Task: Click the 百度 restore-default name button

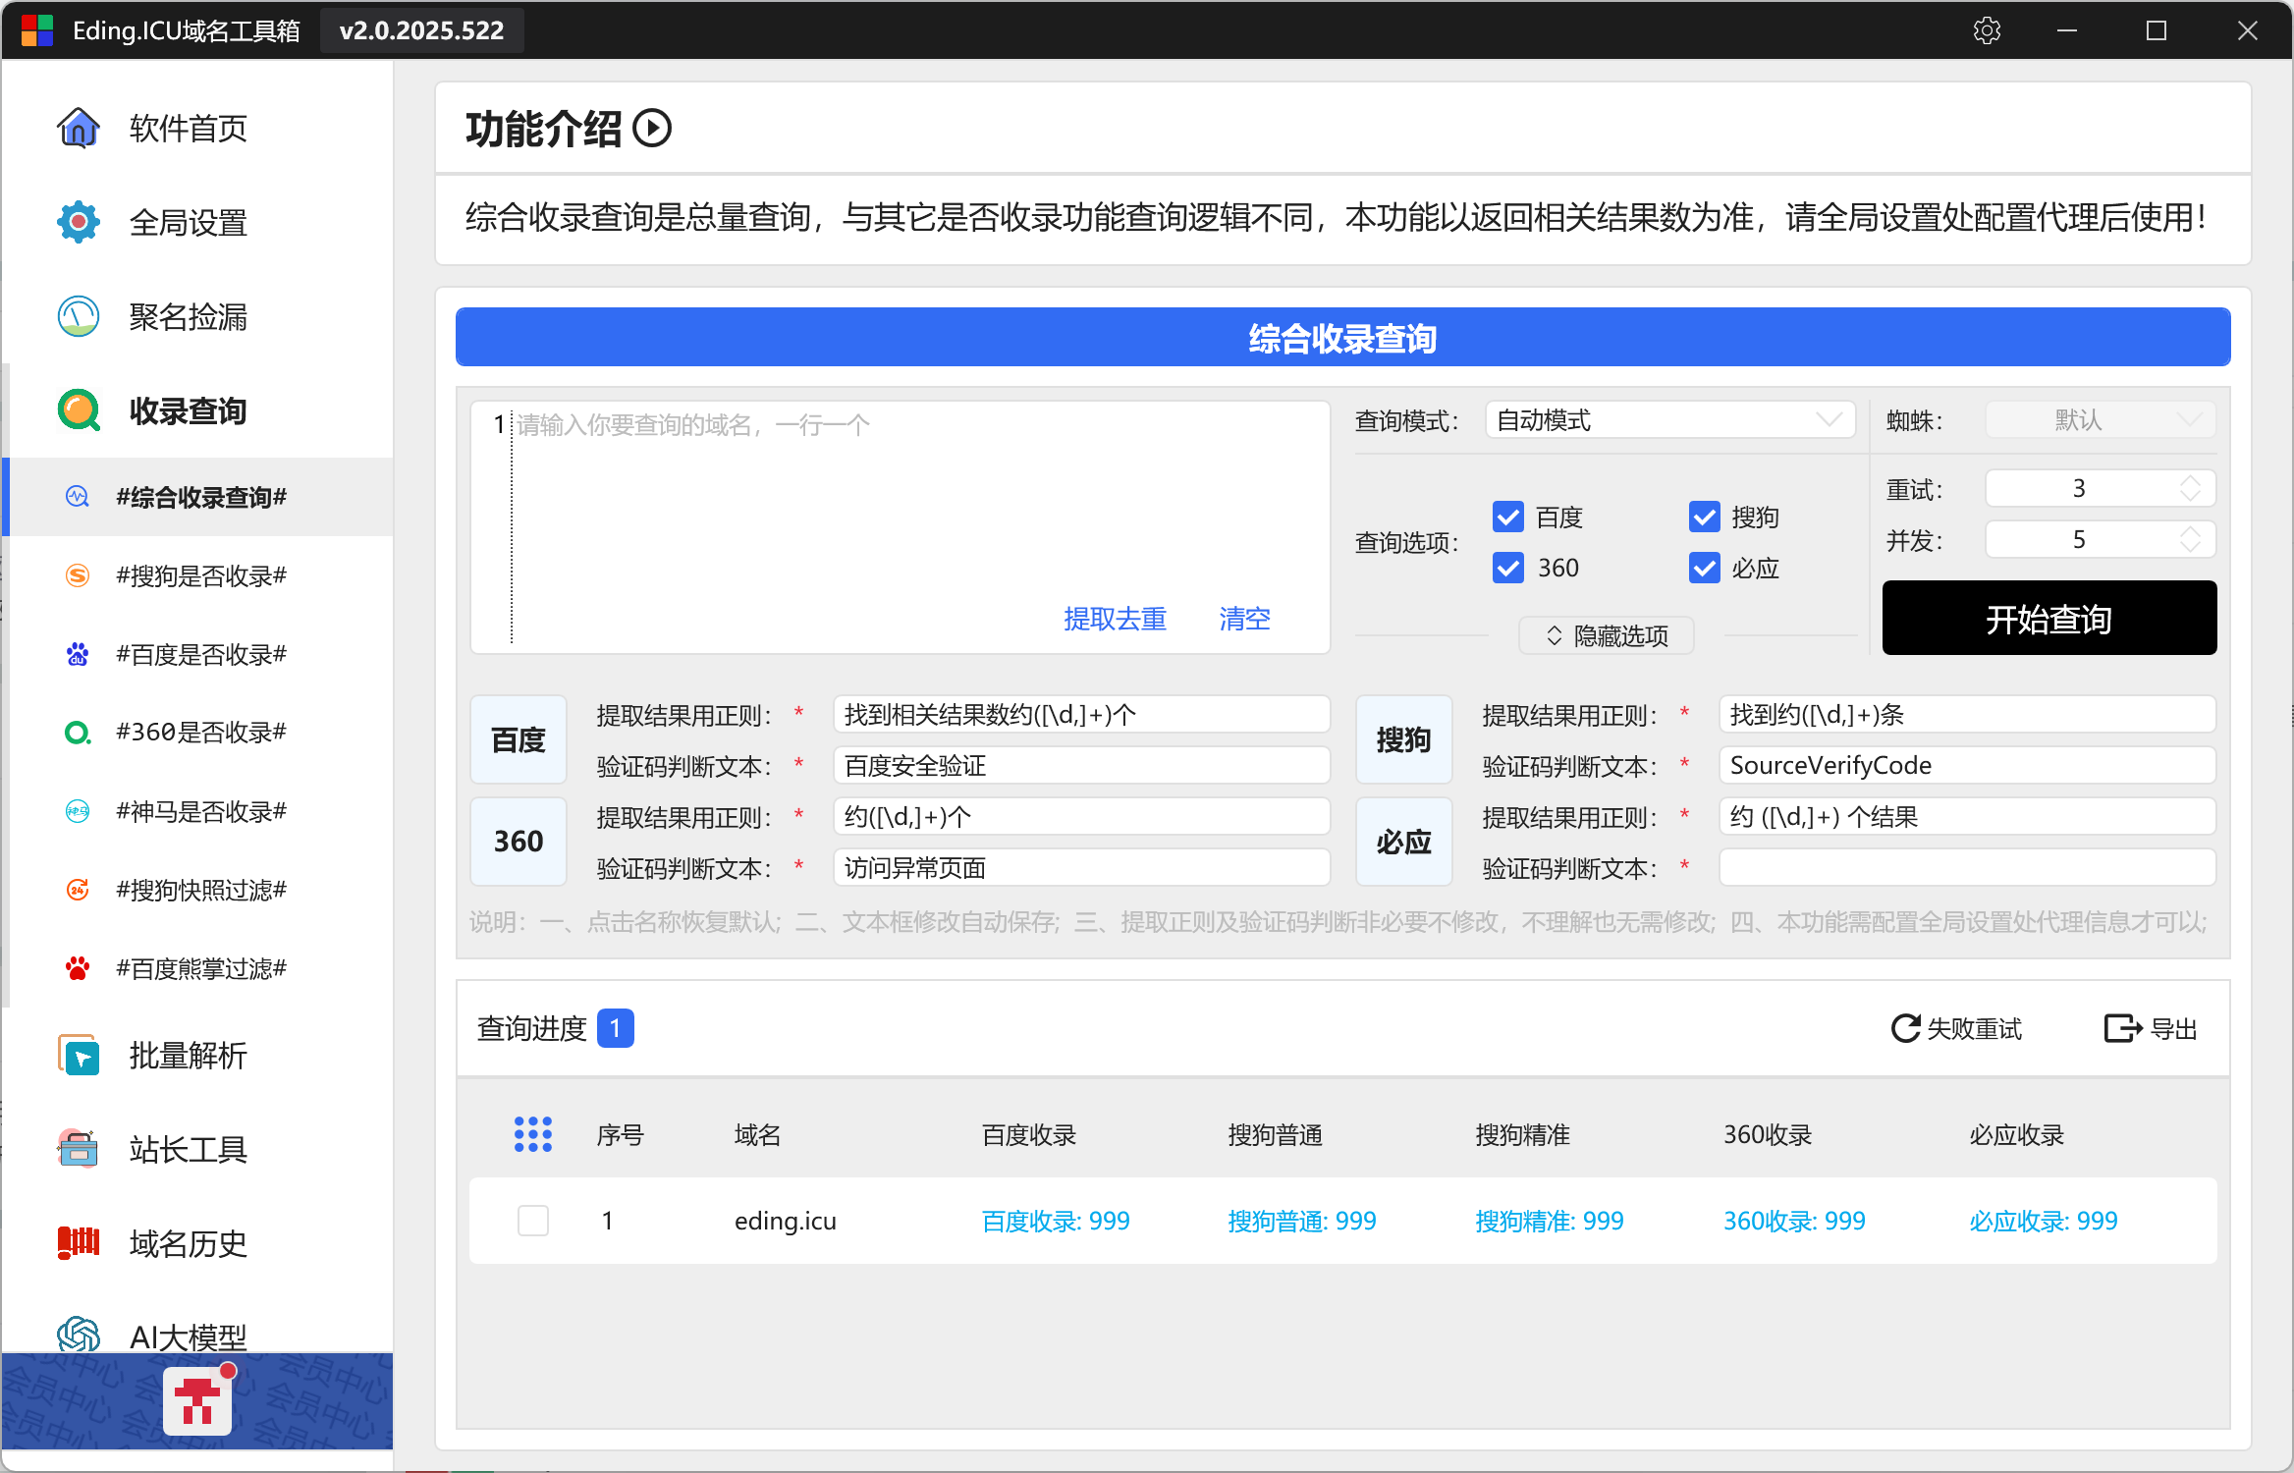Action: [519, 739]
